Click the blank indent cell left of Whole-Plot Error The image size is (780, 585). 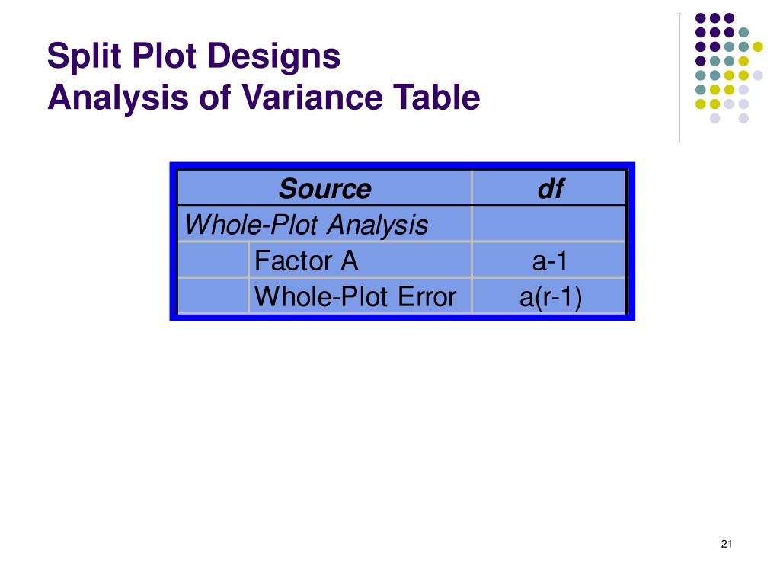click(213, 296)
